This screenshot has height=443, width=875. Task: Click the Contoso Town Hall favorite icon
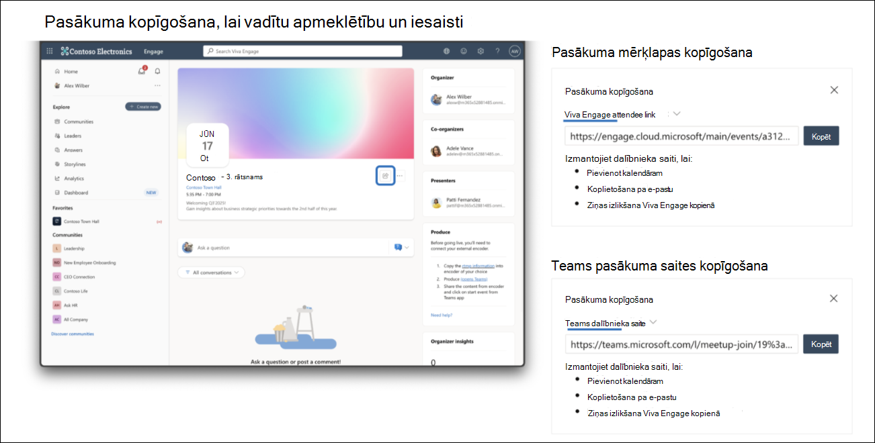coord(57,221)
